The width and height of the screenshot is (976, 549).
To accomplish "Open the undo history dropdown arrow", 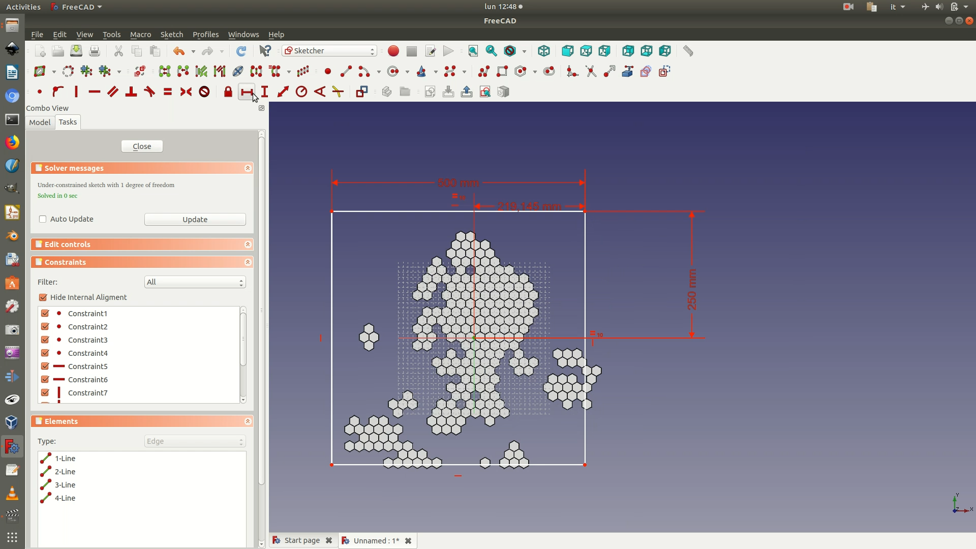I will point(193,51).
